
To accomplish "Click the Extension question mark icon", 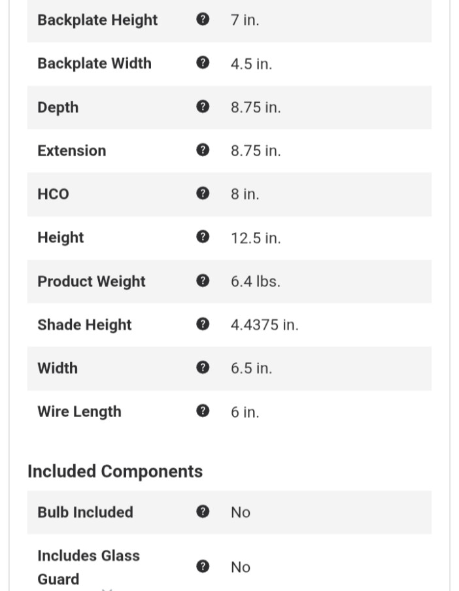I will point(203,150).
